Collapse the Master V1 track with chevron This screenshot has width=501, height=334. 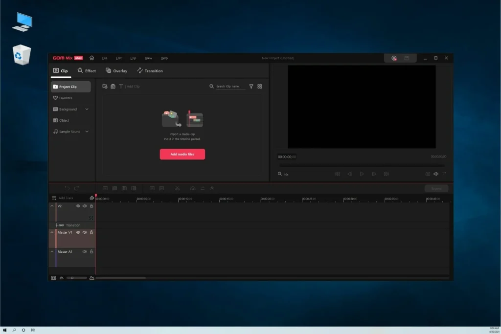[52, 232]
